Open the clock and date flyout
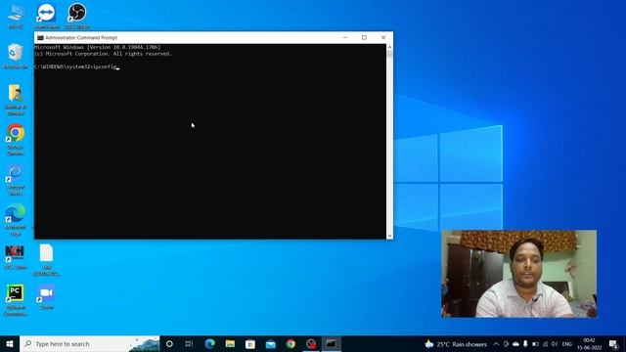This screenshot has height=352, width=626. point(589,344)
